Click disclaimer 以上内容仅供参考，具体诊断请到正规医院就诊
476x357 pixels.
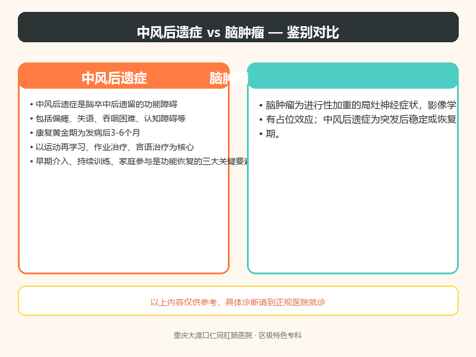pyautogui.click(x=238, y=302)
